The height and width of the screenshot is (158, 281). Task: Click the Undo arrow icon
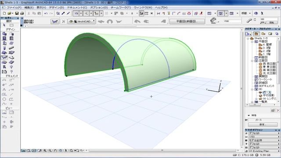(46, 14)
